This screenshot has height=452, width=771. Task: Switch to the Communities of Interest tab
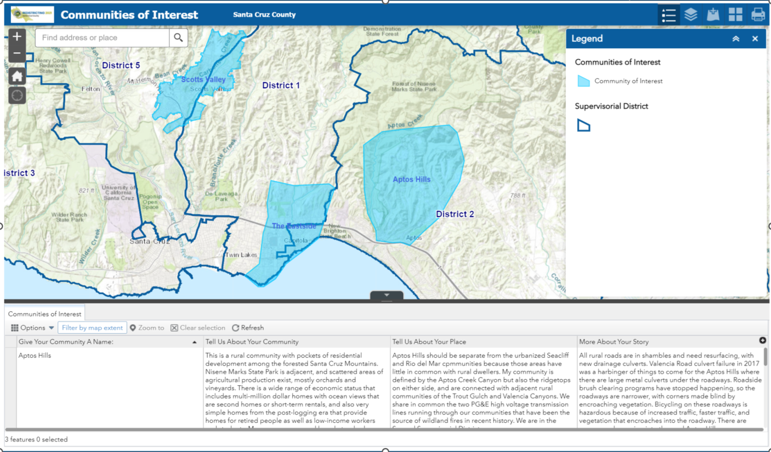click(45, 313)
